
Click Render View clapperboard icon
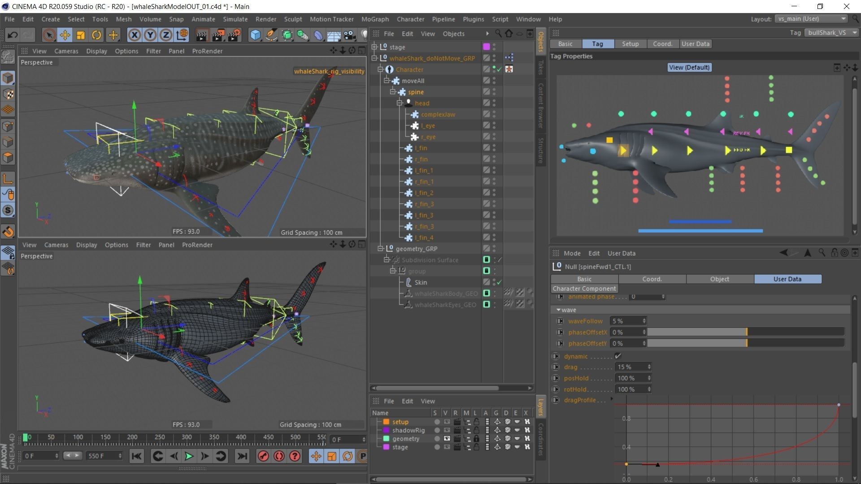[202, 35]
